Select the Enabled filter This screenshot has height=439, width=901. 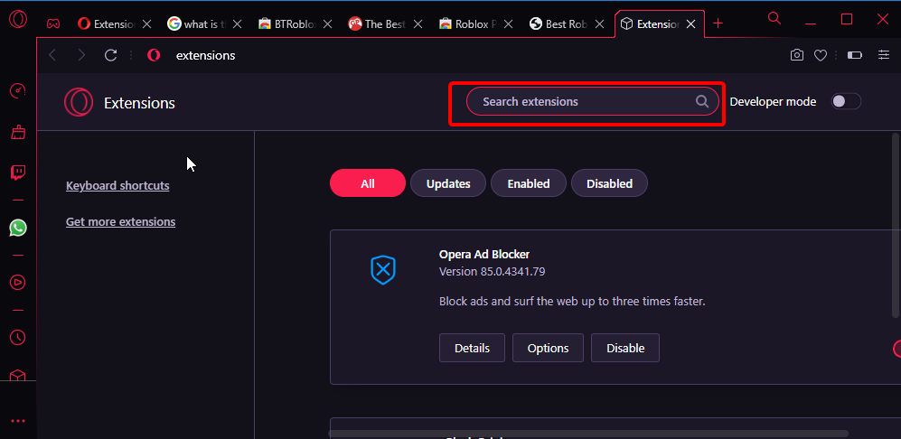529,184
